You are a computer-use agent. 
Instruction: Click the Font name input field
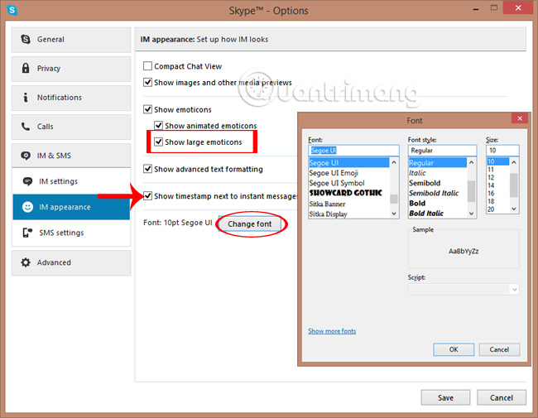click(353, 151)
